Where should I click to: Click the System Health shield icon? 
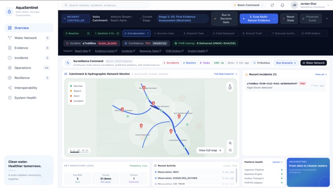pyautogui.click(x=10, y=98)
